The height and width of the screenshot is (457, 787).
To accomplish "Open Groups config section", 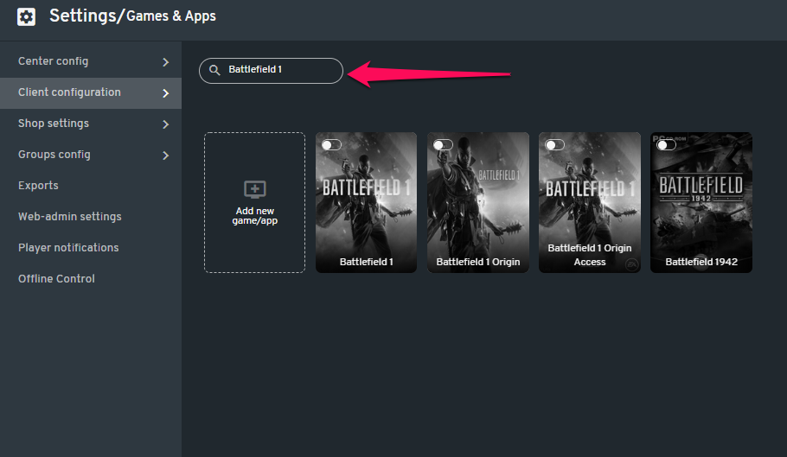I will (x=91, y=155).
